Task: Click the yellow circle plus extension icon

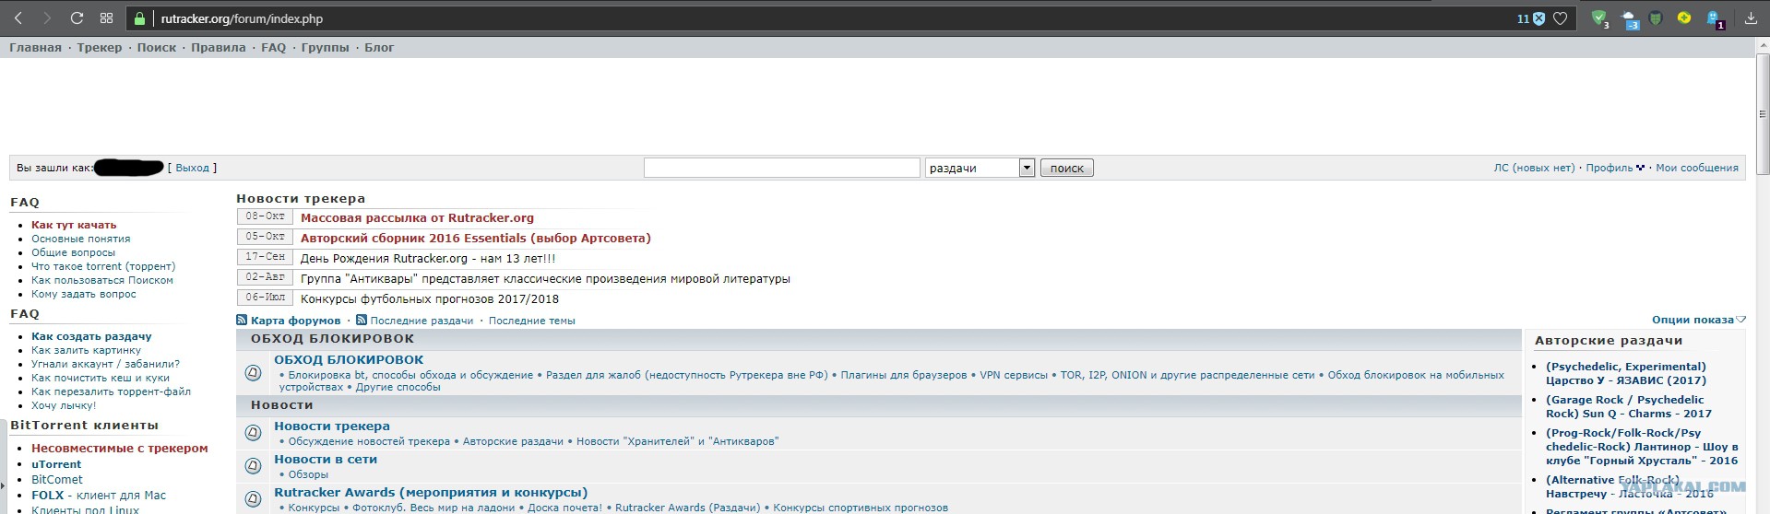Action: (1684, 18)
